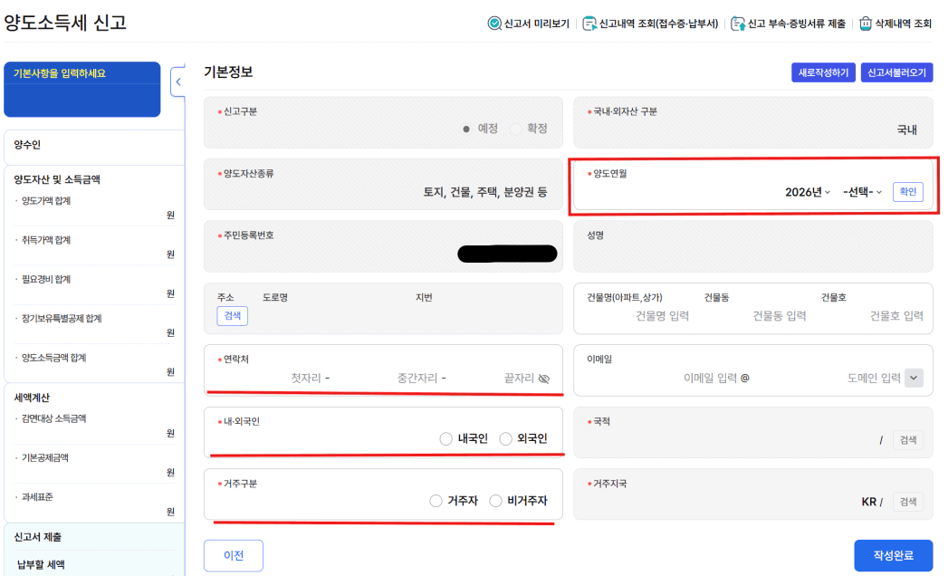Expand the email domain dropdown
Screen dimensions: 948x576
914,378
